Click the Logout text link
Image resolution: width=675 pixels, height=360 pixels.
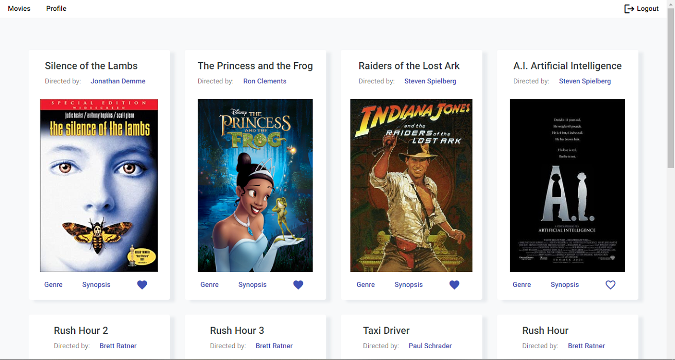tap(648, 9)
